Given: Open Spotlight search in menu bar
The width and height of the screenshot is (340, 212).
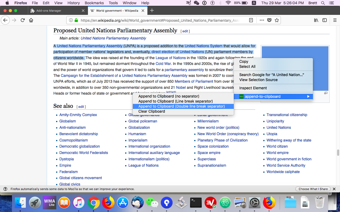Looking at the screenshot, I should 323,3.
